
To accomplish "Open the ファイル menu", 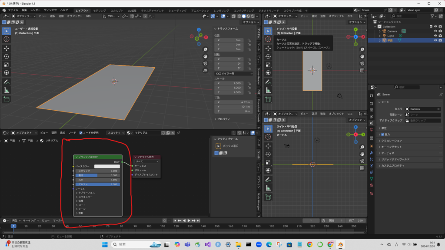I will [13, 10].
